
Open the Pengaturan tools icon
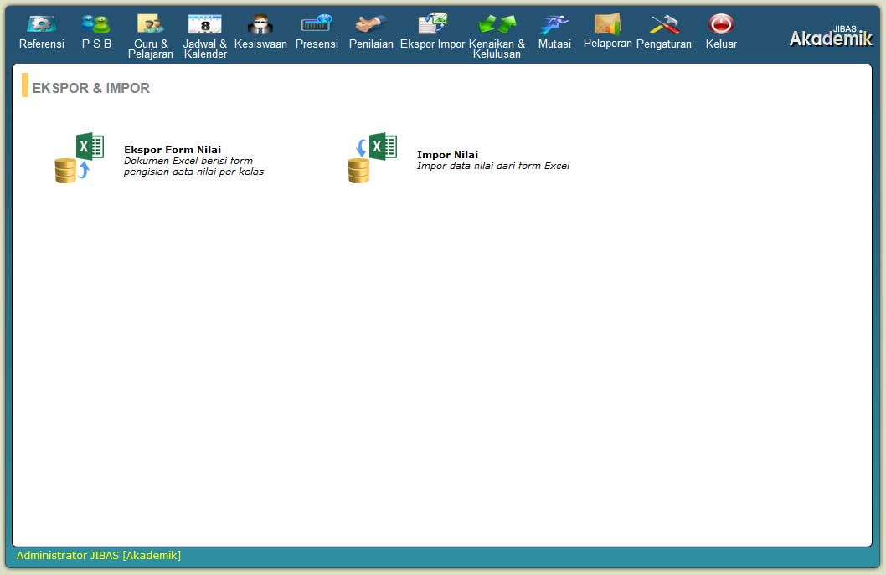coord(664,23)
